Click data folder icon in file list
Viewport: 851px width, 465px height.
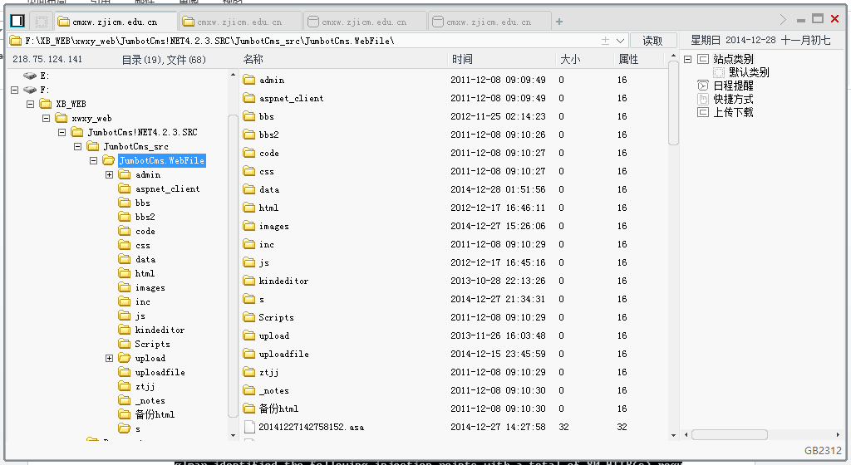click(249, 189)
